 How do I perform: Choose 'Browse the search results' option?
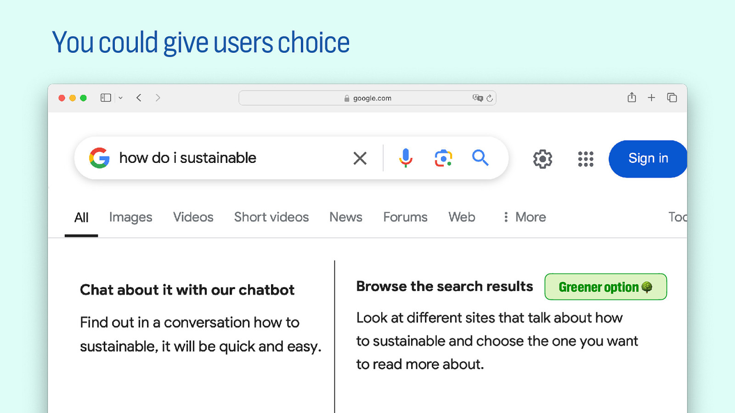pyautogui.click(x=444, y=286)
